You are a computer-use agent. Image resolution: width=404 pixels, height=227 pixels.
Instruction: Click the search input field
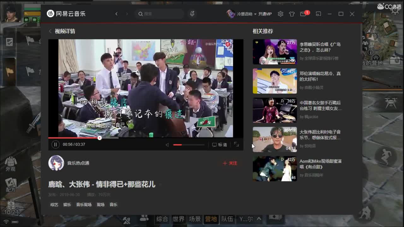tap(160, 14)
